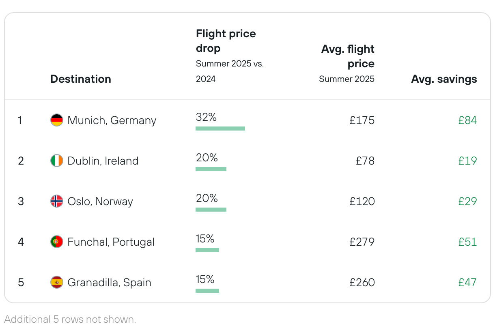Image resolution: width=495 pixels, height=330 pixels.
Task: Click the Ireland flag icon
Action: [x=57, y=161]
